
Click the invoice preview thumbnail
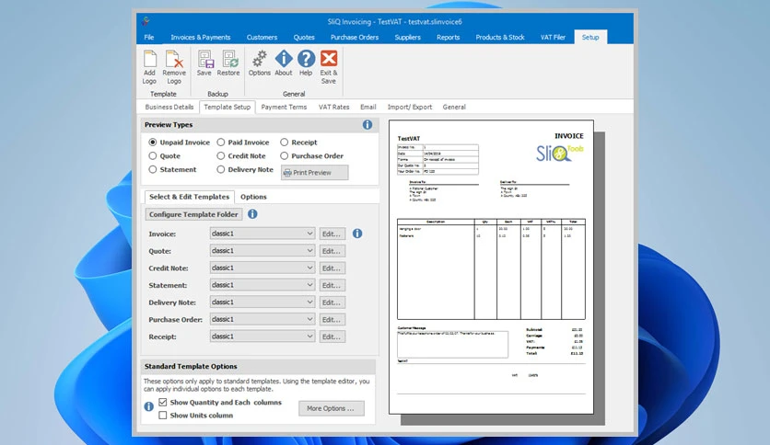(x=491, y=268)
